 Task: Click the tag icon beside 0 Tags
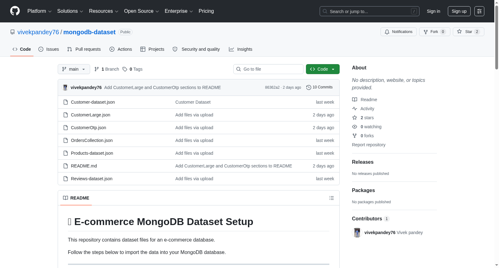click(x=125, y=69)
